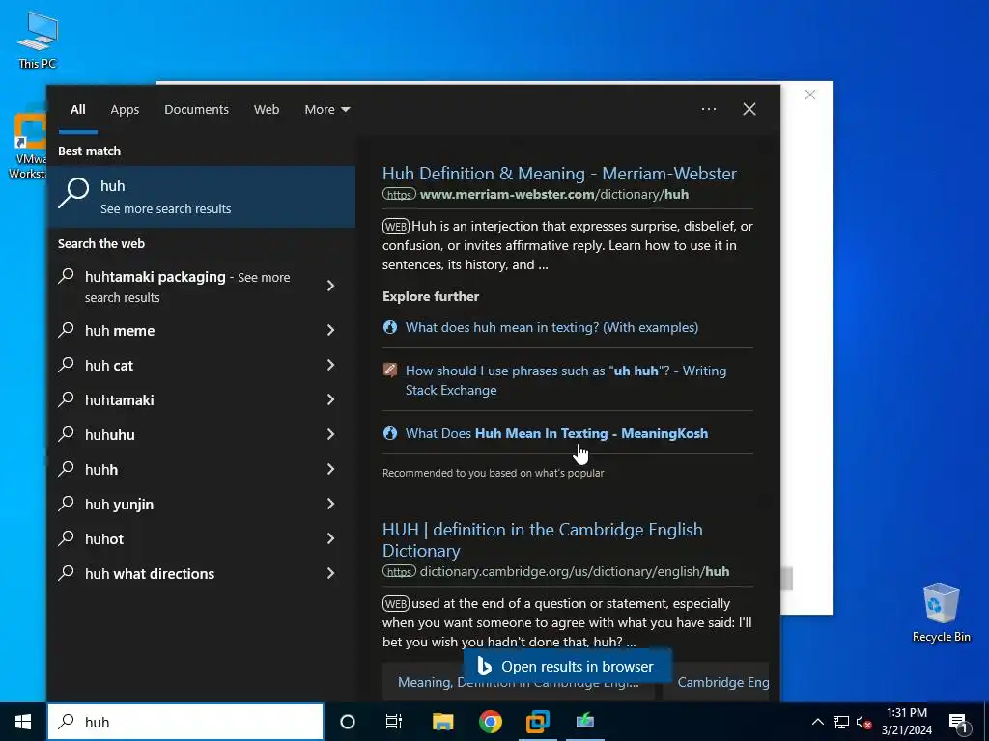Click the taskbar search box containing 'huh'

185,722
